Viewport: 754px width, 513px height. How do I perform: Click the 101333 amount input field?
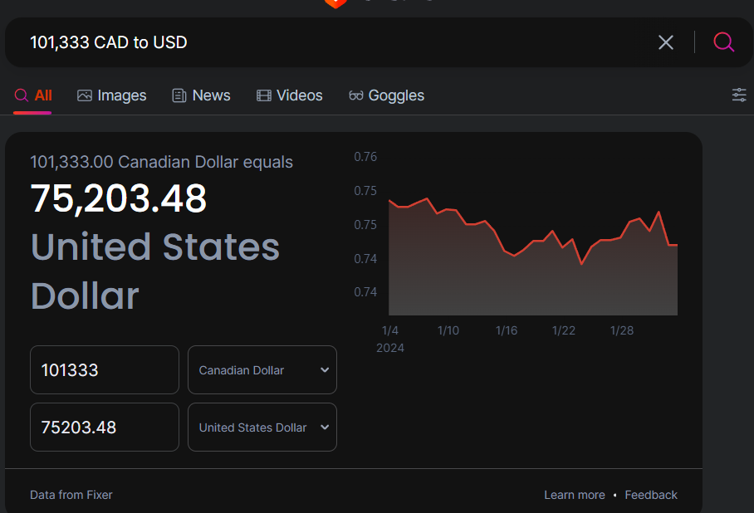(x=105, y=369)
